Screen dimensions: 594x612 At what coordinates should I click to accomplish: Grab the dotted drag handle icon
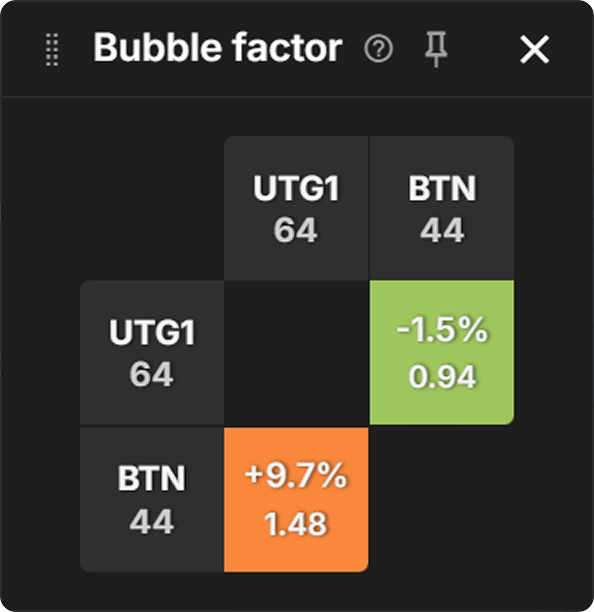tap(52, 50)
